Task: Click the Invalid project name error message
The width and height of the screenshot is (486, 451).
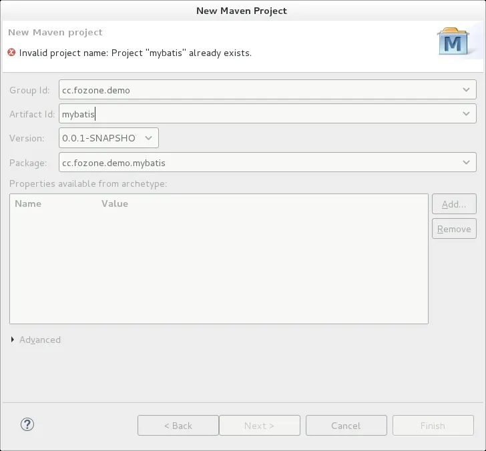Action: [135, 53]
